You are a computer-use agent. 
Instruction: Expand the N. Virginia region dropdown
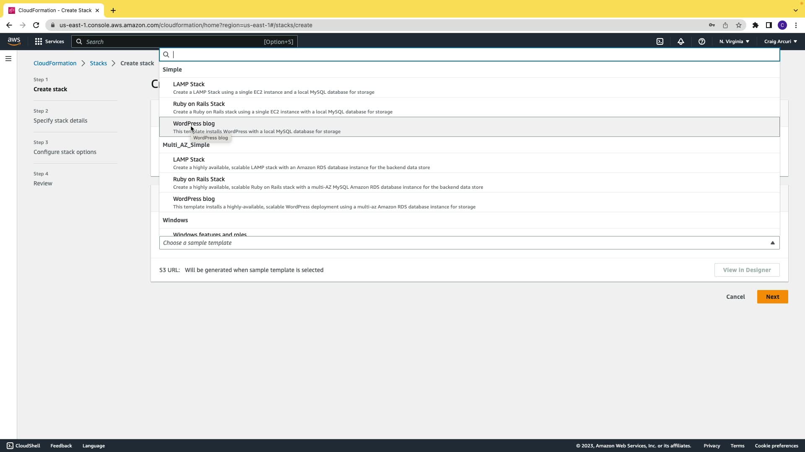click(734, 41)
